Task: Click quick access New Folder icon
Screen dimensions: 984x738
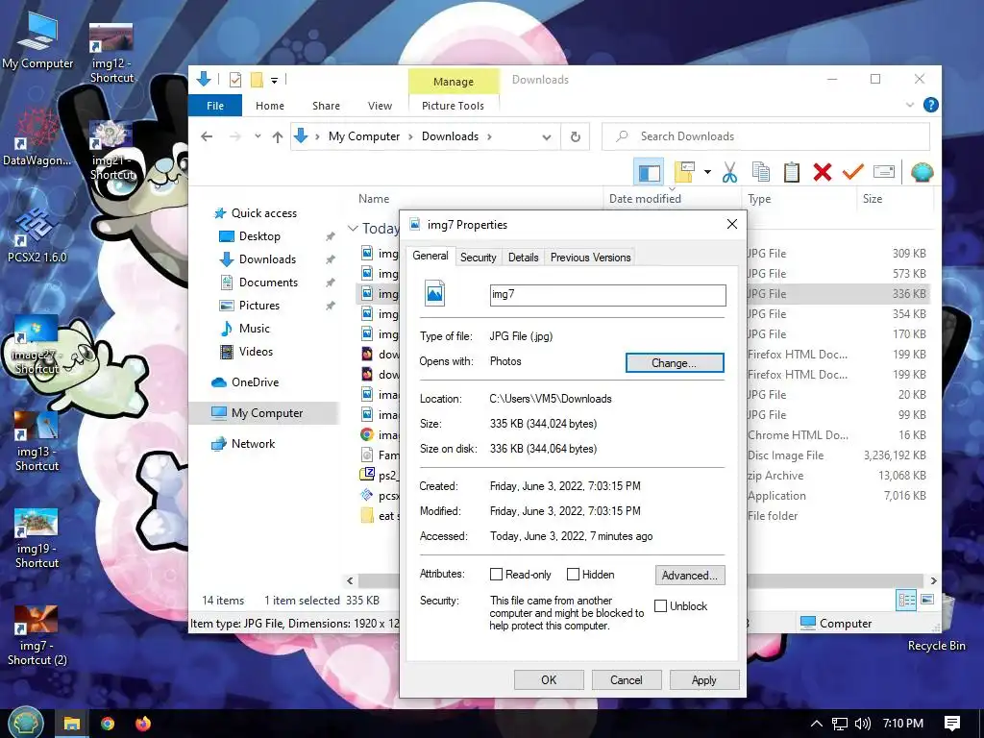Action: [x=257, y=80]
